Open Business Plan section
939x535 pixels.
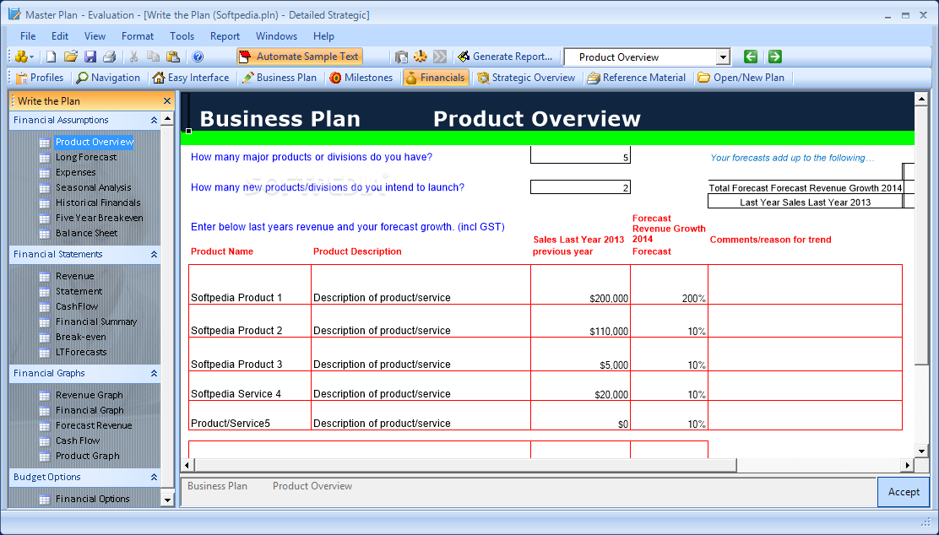[279, 78]
